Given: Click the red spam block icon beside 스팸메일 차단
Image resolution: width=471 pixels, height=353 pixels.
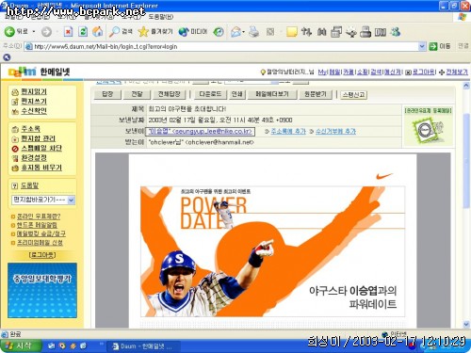Looking at the screenshot, I should coord(15,149).
